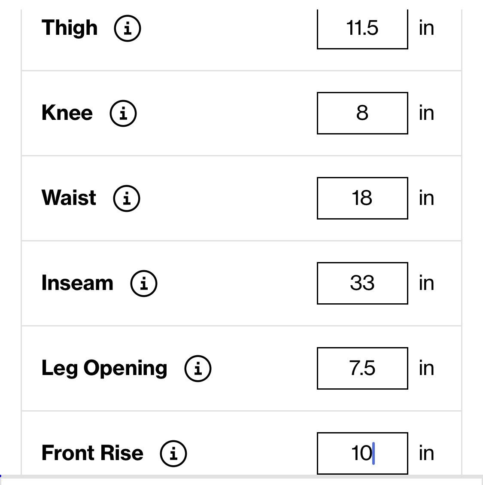Edit the Leg Opening value 7.5

click(x=362, y=369)
